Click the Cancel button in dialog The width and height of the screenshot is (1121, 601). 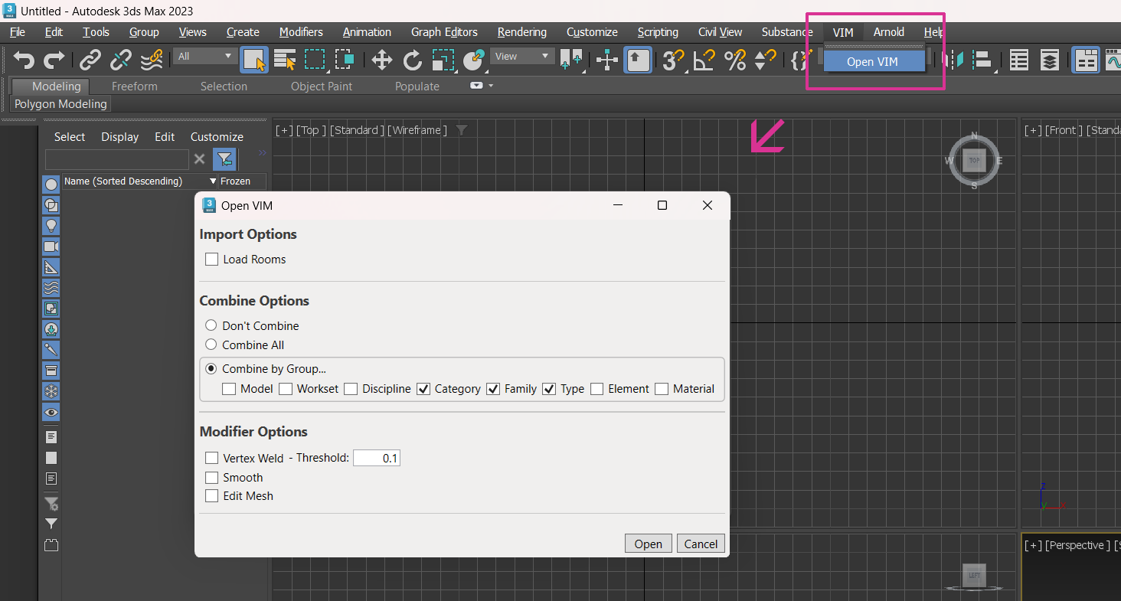pyautogui.click(x=701, y=544)
